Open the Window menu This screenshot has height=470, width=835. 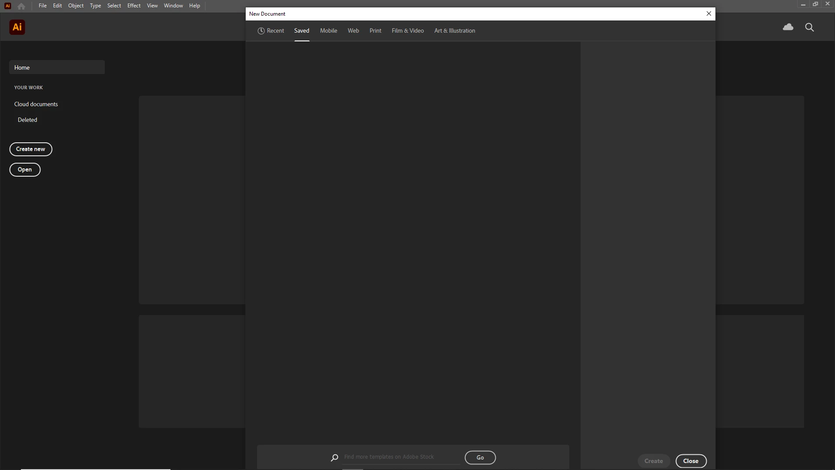click(173, 6)
